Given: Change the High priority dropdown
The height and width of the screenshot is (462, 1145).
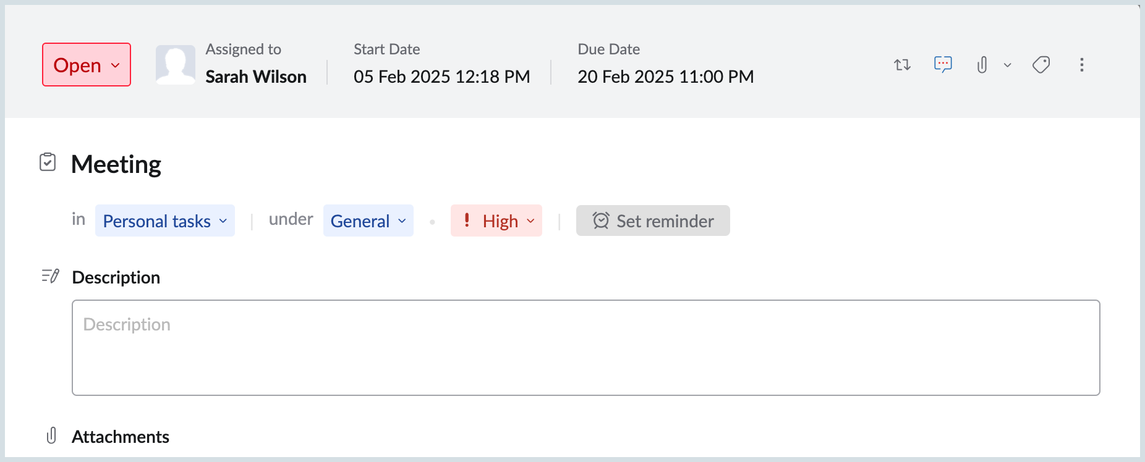Looking at the screenshot, I should (496, 220).
